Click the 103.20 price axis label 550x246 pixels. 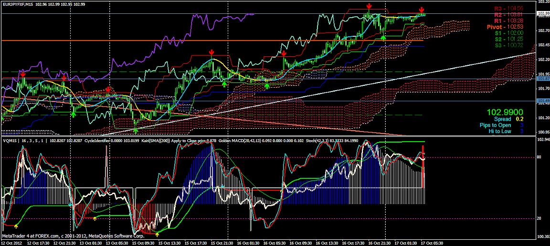(543, 2)
